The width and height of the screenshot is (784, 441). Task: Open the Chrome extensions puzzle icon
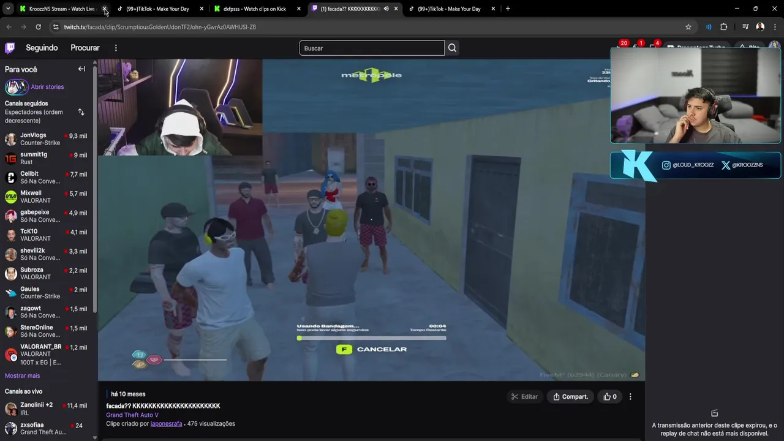coord(723,27)
